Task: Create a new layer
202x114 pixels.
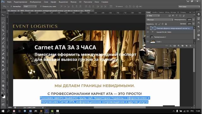Action: [187, 46]
